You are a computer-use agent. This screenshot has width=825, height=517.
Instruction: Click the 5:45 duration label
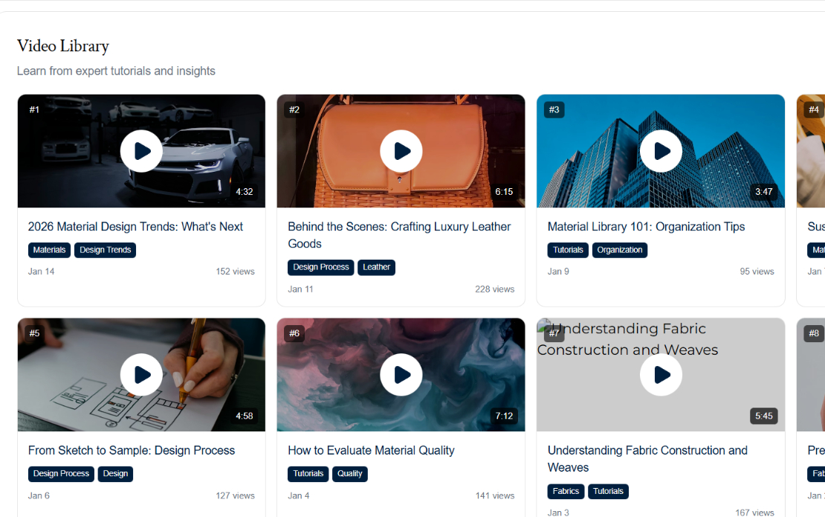(764, 416)
